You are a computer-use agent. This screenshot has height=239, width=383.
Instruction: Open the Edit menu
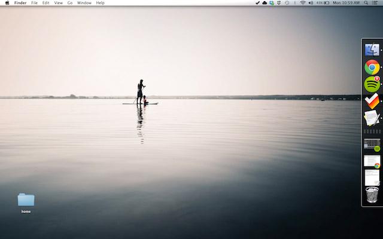[x=45, y=3]
